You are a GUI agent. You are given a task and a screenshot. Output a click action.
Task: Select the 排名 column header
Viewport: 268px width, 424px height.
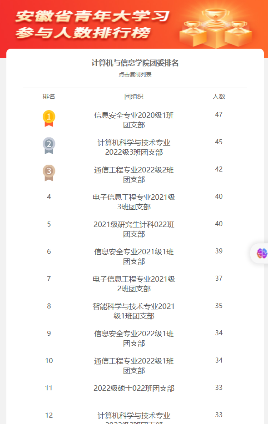[x=49, y=96]
